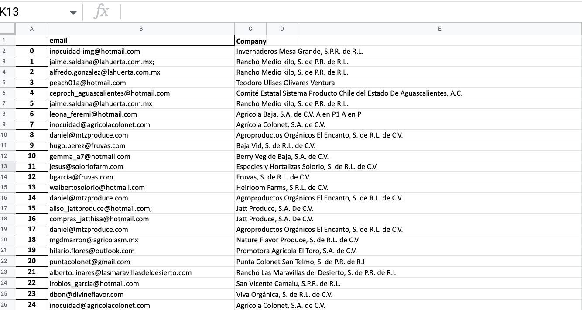The height and width of the screenshot is (310, 582).
Task: Select Berry Veg de Baja cell
Action: (x=282, y=156)
